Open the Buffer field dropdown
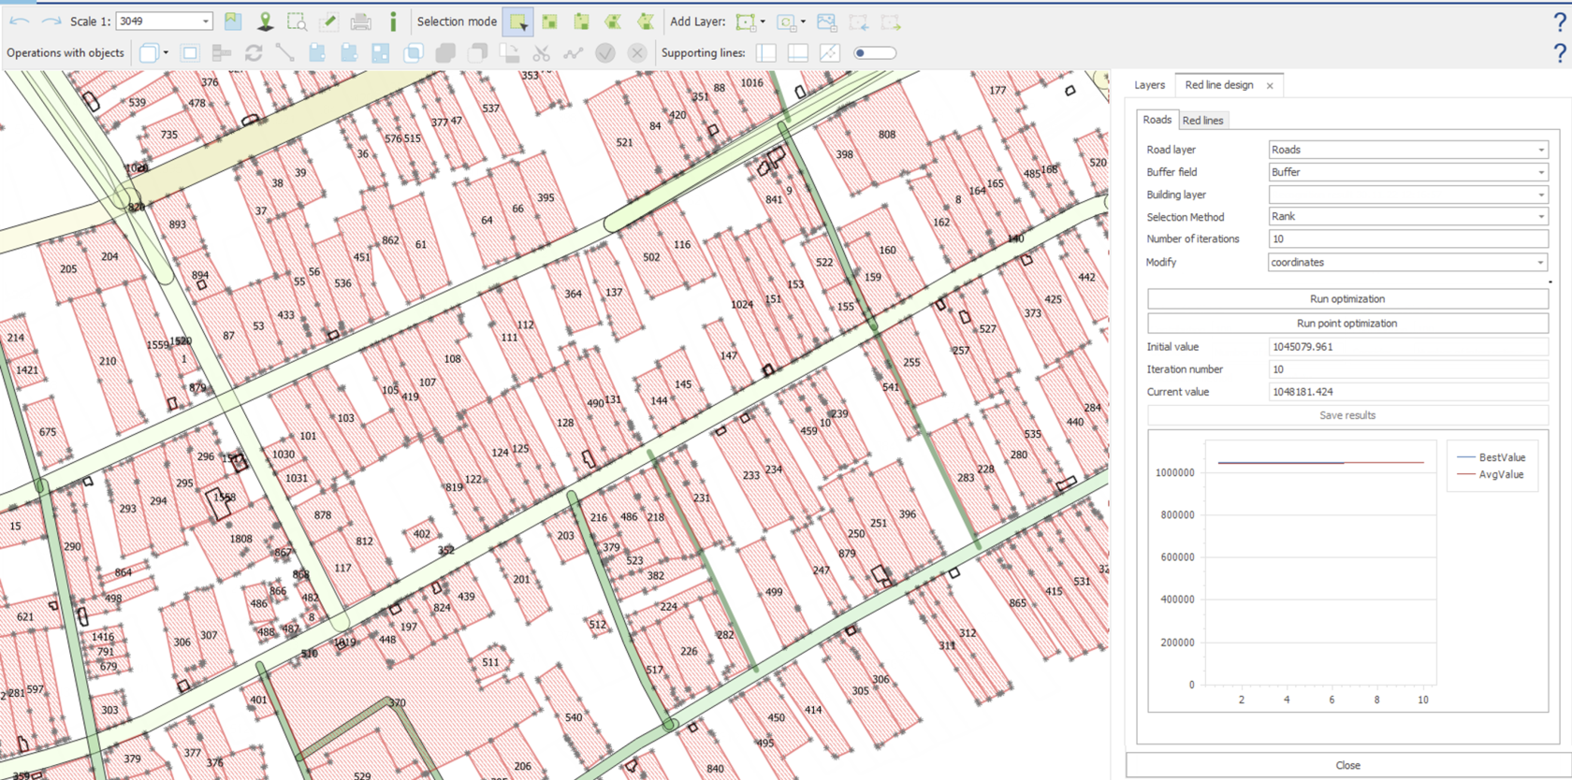This screenshot has width=1572, height=780. (1408, 172)
